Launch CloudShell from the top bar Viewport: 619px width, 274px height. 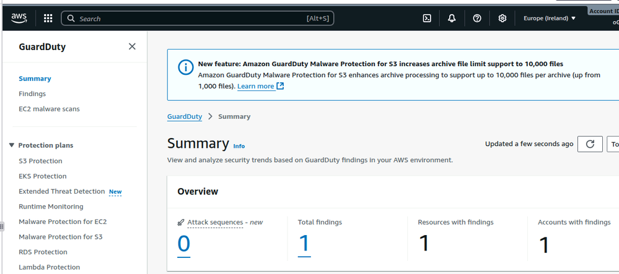pos(427,19)
